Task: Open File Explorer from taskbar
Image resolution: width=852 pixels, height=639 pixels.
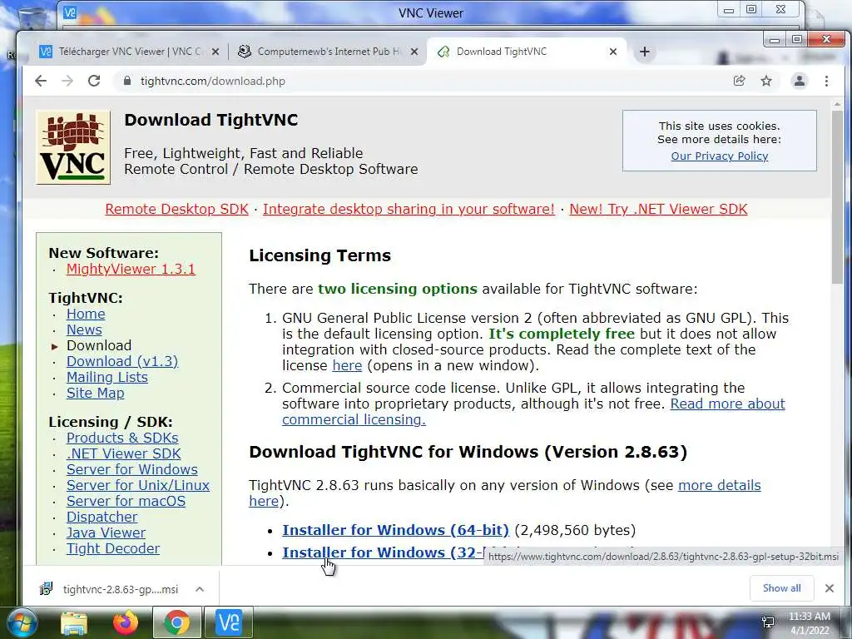Action: (x=74, y=622)
